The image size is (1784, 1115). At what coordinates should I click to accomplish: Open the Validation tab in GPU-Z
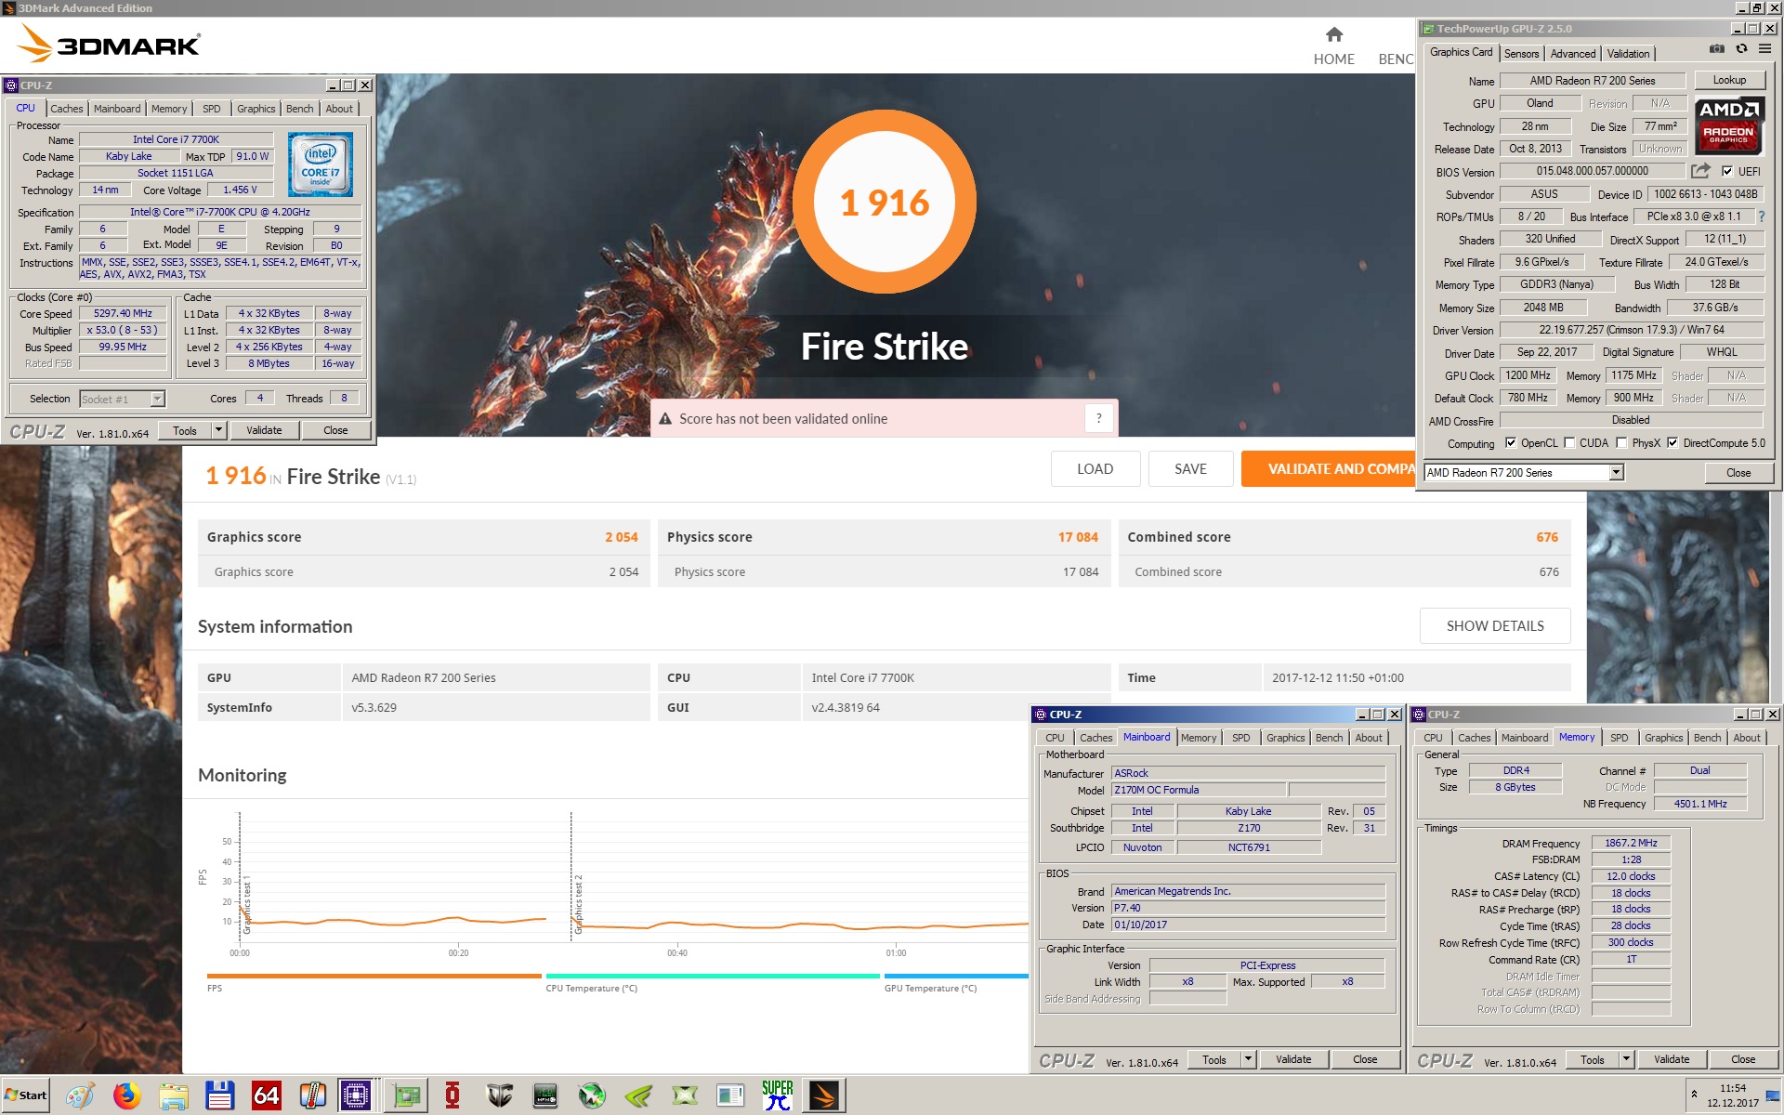click(1628, 54)
